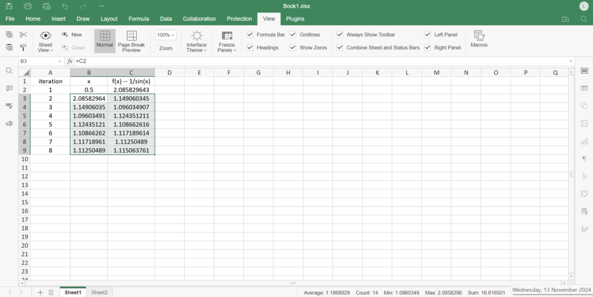Switch to Normal view mode

pos(105,41)
